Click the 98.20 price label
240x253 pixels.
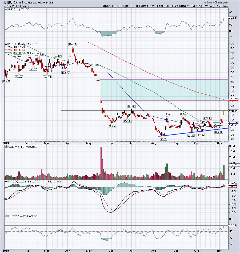201,134
